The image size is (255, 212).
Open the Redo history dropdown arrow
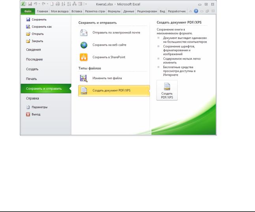[47, 4]
